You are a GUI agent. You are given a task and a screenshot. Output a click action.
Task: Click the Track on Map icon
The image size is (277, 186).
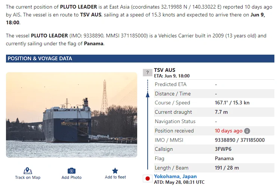(x=28, y=171)
